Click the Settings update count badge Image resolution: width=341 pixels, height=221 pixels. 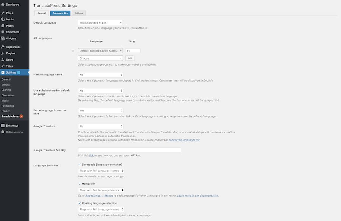pyautogui.click(x=19, y=72)
